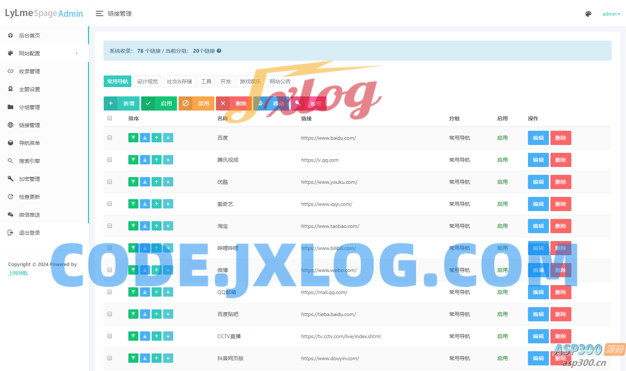Go to 分组管理 in sidebar
Image resolution: width=626 pixels, height=371 pixels.
tap(30, 107)
